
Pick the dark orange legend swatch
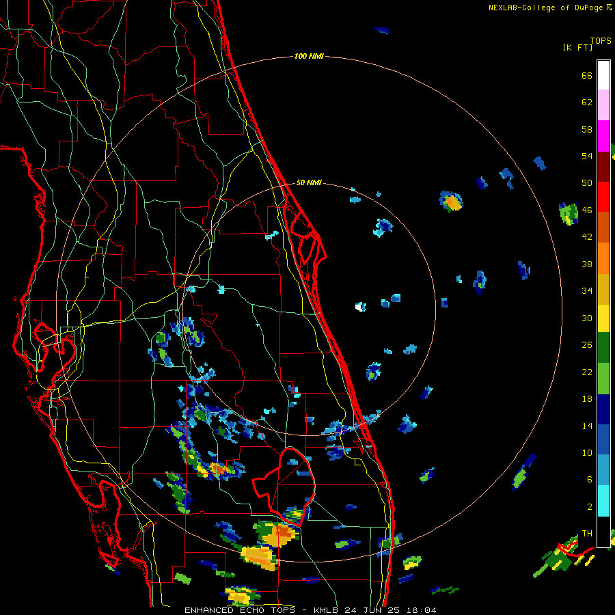(603, 227)
